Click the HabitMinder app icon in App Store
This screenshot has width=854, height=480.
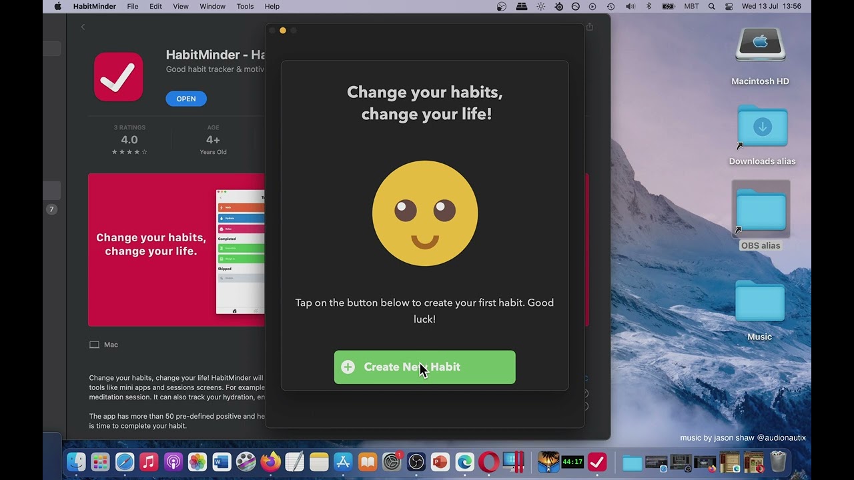click(118, 77)
